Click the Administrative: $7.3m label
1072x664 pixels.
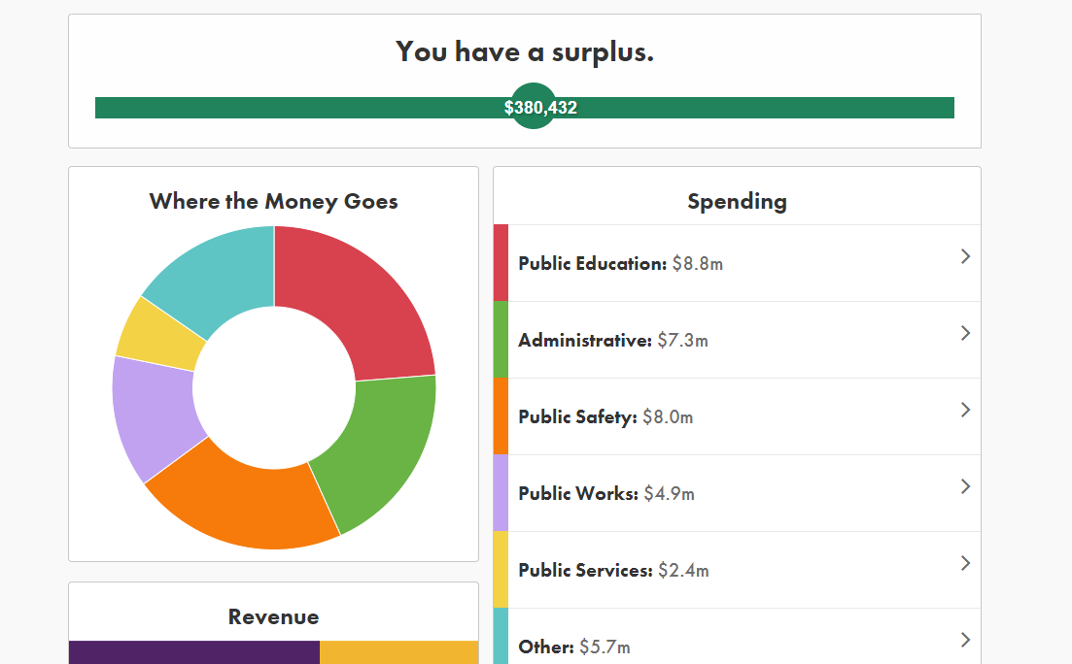click(x=612, y=341)
